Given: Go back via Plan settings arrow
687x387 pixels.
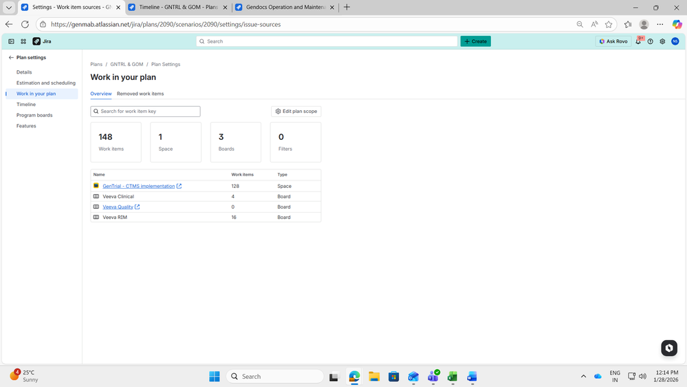Looking at the screenshot, I should point(11,57).
